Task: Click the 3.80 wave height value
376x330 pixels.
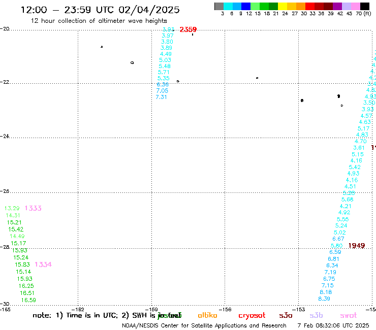Action: pyautogui.click(x=167, y=42)
